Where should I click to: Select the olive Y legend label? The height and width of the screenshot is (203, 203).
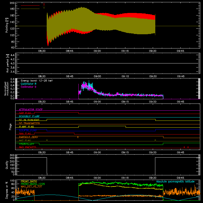point(44,8)
